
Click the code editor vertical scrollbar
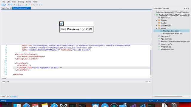pyautogui.click(x=151, y=62)
